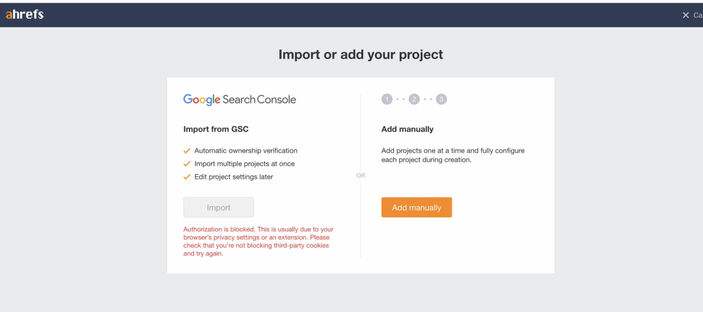Click the OR divider label
This screenshot has width=703, height=312.
[361, 175]
